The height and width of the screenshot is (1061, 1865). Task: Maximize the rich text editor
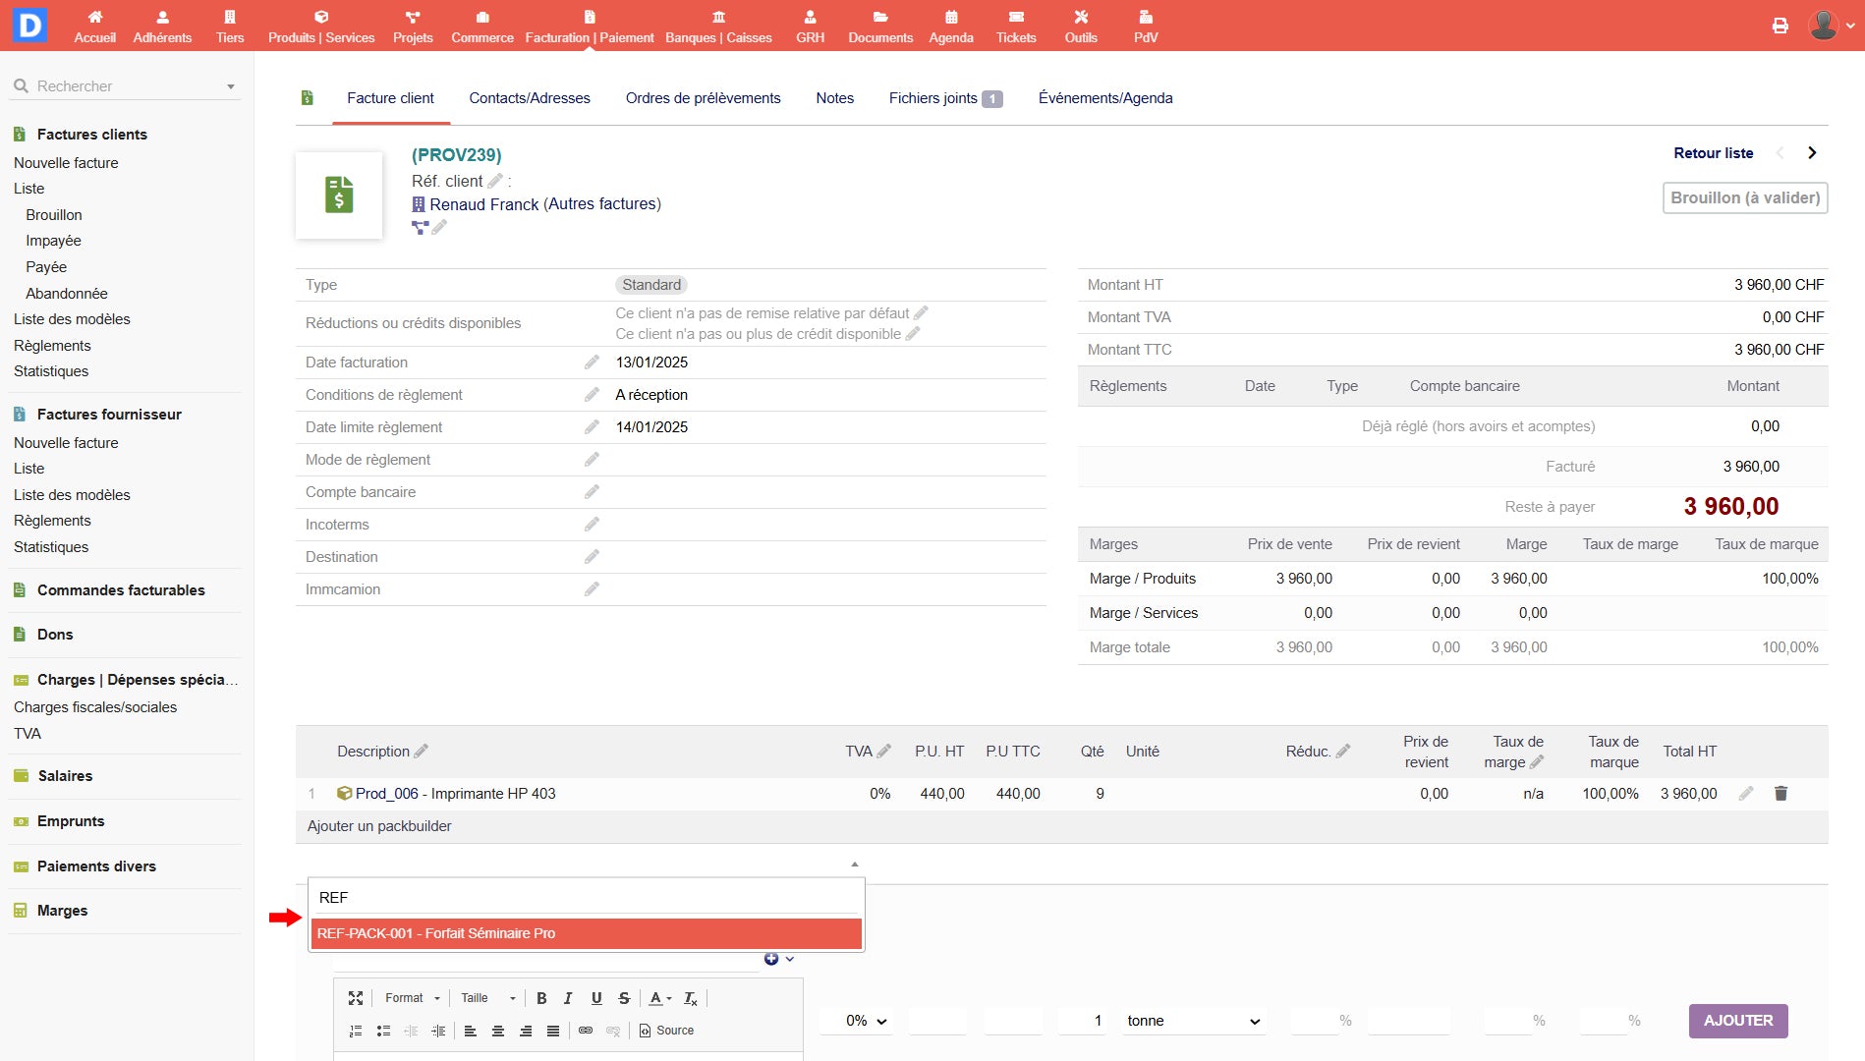(356, 998)
